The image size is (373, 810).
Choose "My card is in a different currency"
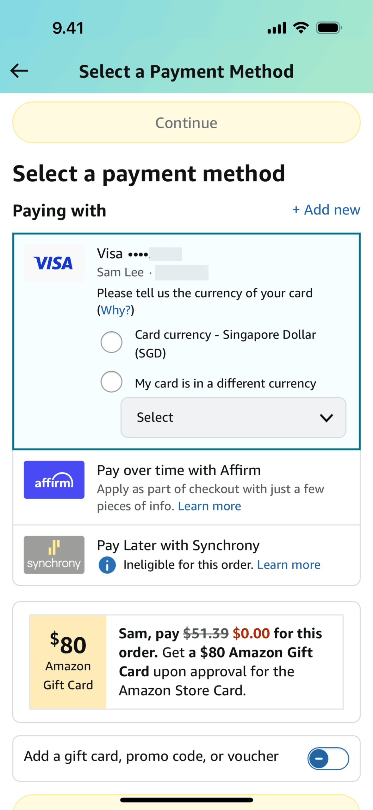pyautogui.click(x=111, y=382)
